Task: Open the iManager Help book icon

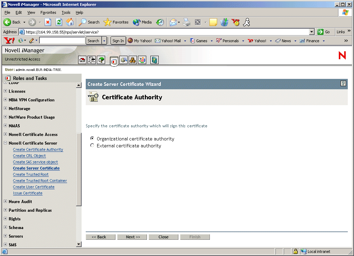Action: tap(155, 60)
